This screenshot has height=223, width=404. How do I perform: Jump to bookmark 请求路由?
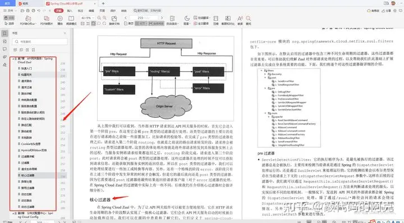(26, 81)
